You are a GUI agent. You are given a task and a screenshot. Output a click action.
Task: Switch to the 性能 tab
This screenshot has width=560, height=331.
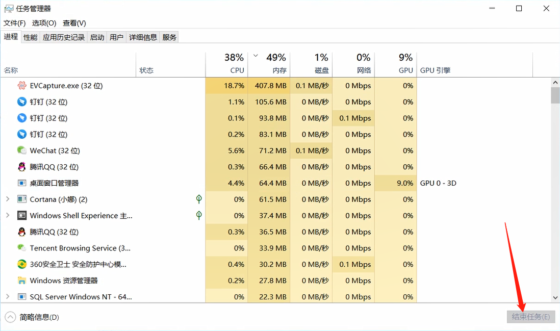point(30,37)
